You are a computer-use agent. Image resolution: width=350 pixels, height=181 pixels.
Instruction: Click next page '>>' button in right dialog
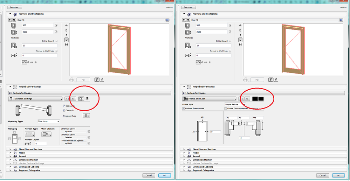(247, 99)
